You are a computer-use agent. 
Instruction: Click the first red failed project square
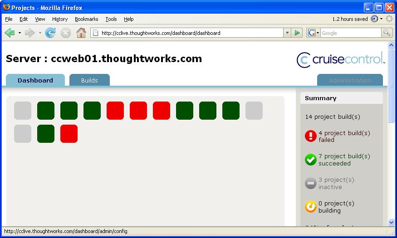point(115,111)
